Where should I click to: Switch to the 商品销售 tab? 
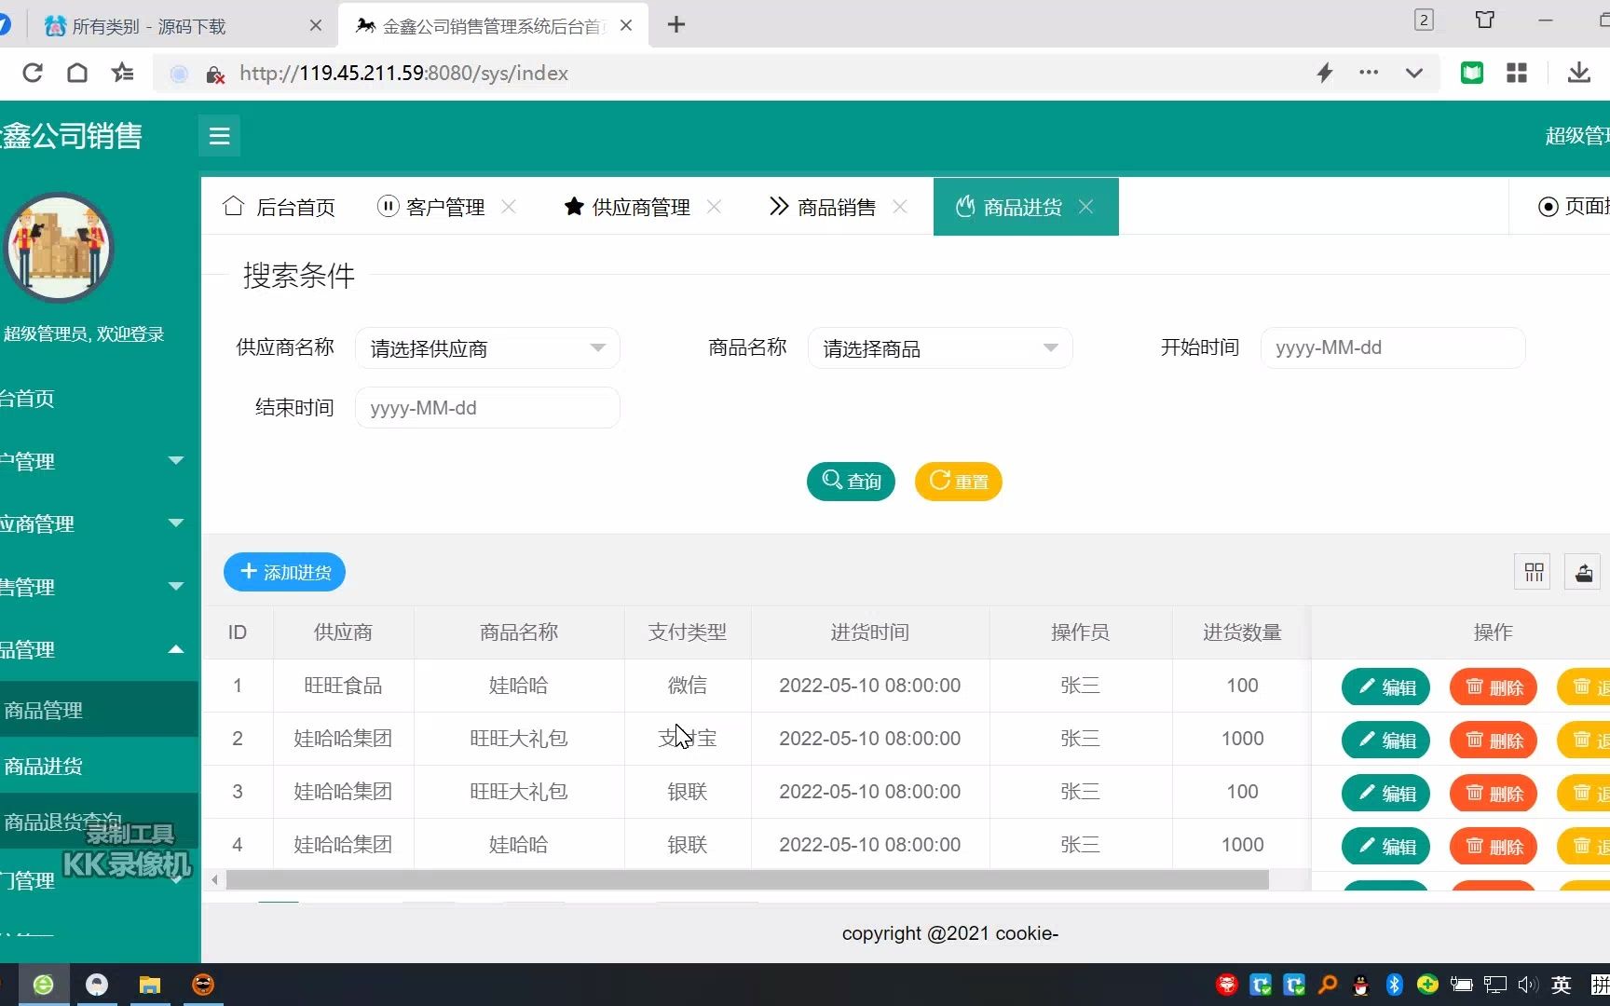(x=836, y=207)
